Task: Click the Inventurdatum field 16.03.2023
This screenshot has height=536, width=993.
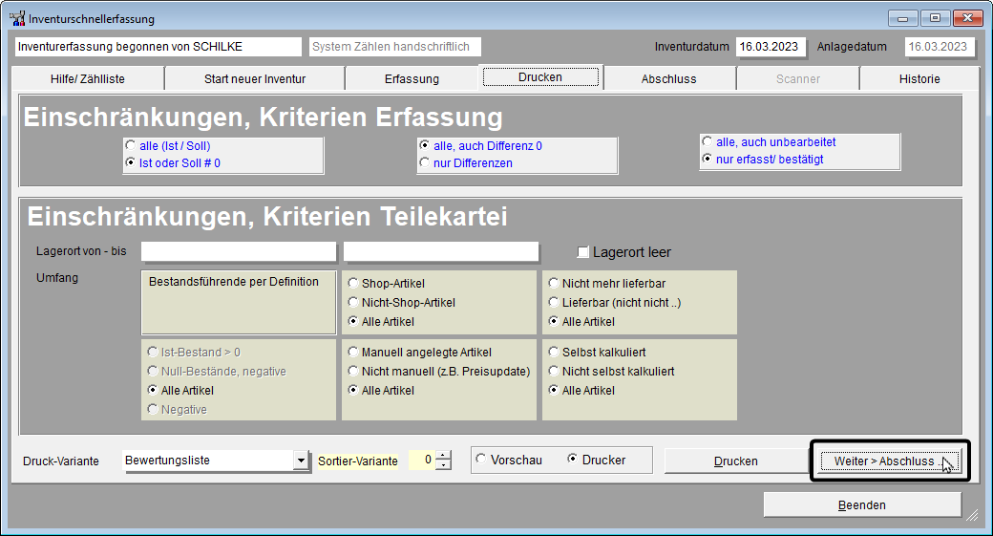Action: pyautogui.click(x=771, y=46)
